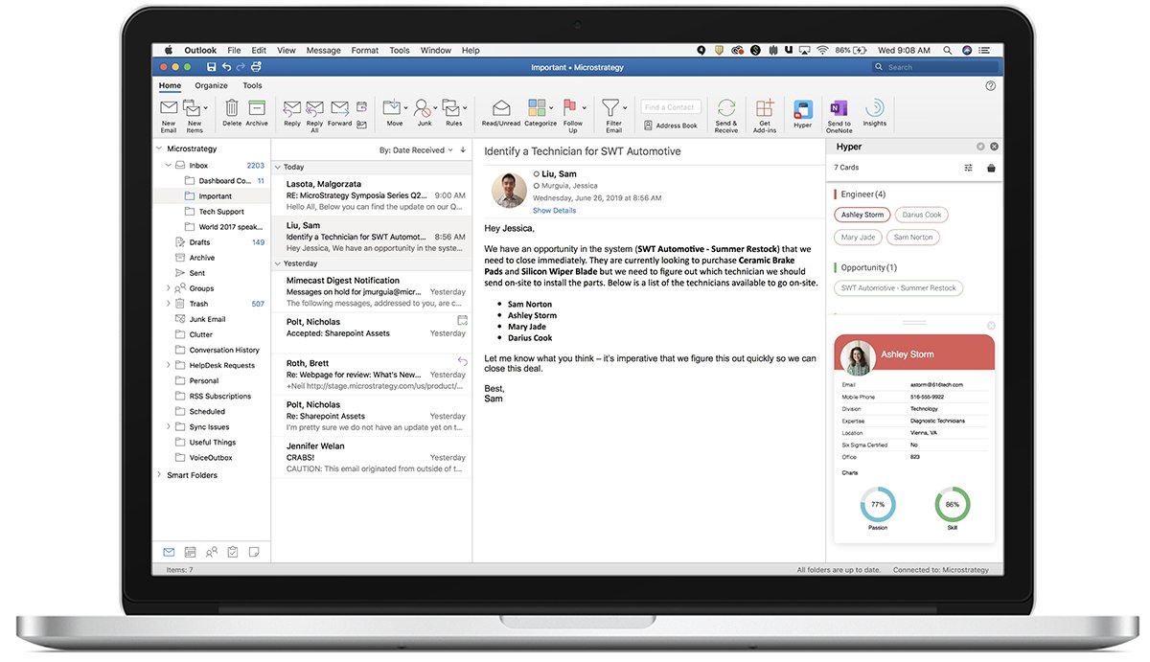Open the Junk options dropdown
The width and height of the screenshot is (1150, 662).
(435, 107)
